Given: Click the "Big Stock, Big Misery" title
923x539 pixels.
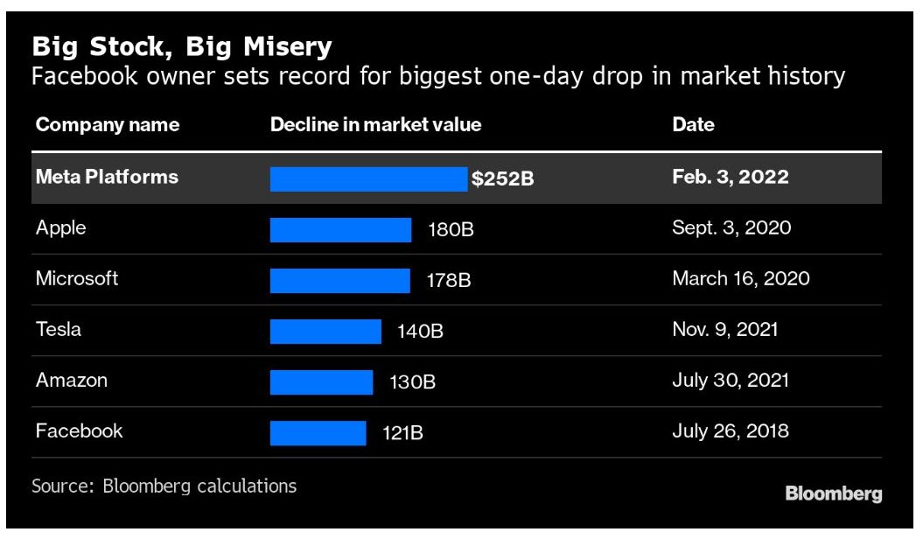Looking at the screenshot, I should 182,45.
